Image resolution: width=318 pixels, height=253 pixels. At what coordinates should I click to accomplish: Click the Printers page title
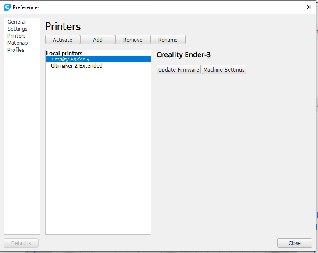coord(63,27)
